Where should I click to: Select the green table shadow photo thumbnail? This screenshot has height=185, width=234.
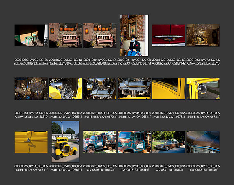coord(31,35)
